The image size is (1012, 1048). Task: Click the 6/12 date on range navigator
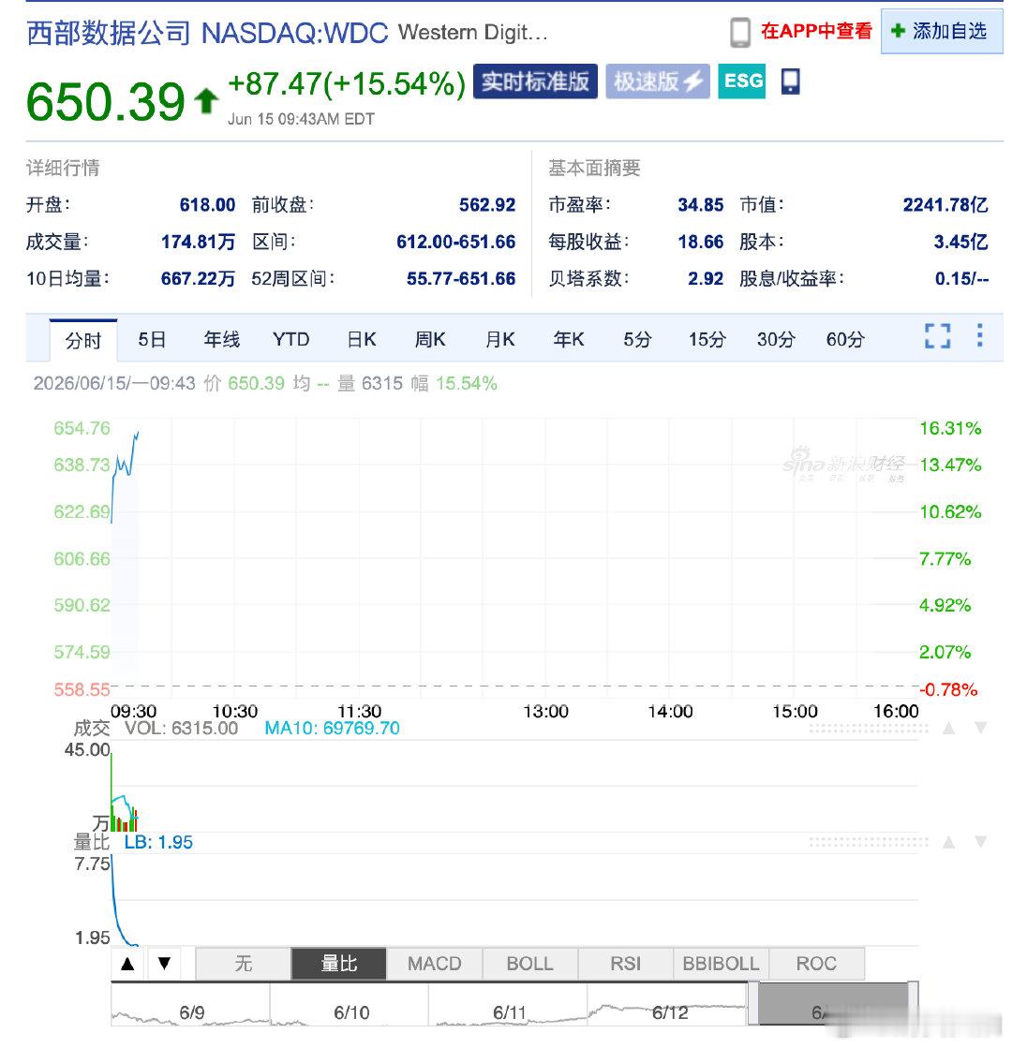pyautogui.click(x=670, y=1013)
